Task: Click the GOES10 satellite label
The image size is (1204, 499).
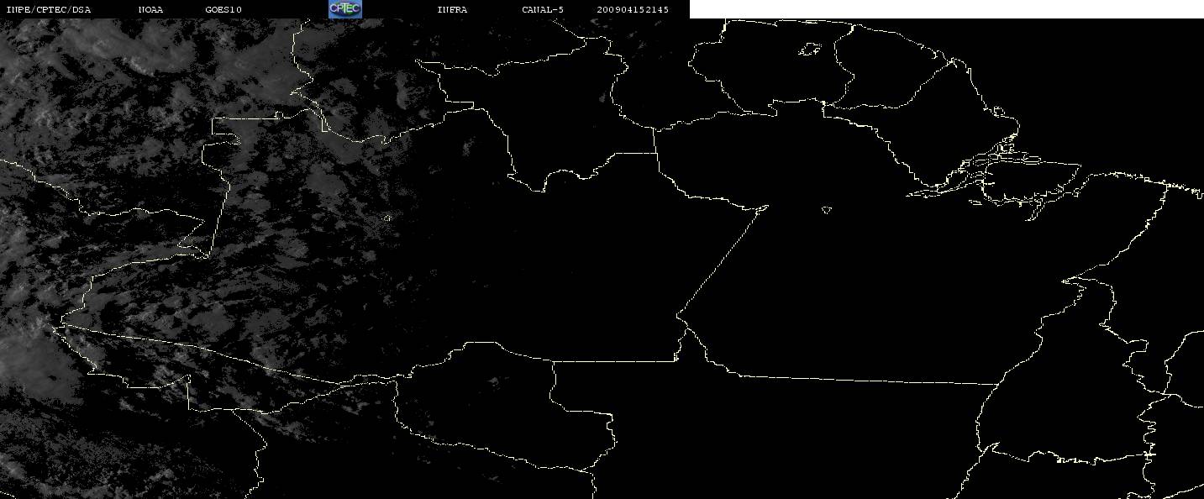Action: tap(223, 9)
